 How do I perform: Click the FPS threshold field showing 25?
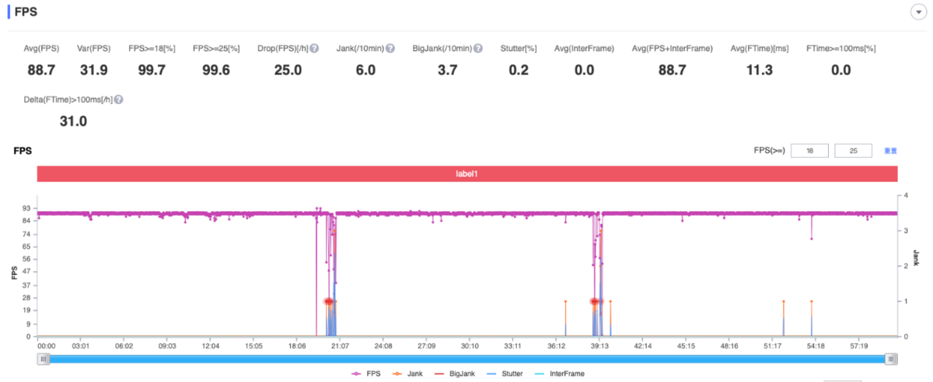[x=853, y=151]
